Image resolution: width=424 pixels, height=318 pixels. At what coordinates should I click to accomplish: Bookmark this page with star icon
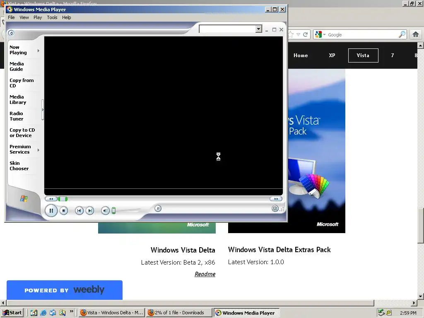(x=291, y=34)
